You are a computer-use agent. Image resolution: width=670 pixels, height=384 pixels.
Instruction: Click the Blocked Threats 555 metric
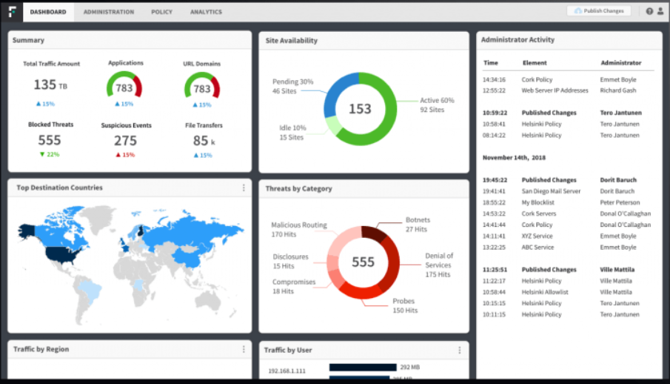50,140
